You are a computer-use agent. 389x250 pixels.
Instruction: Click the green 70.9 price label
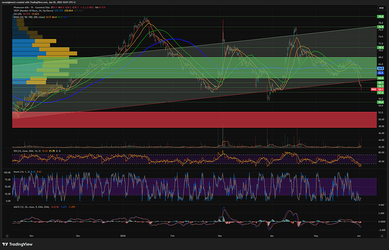coord(381,47)
